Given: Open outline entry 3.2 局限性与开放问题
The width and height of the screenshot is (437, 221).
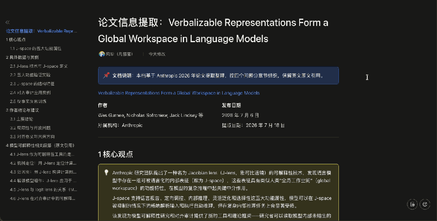Looking at the screenshot, I should pos(30,128).
